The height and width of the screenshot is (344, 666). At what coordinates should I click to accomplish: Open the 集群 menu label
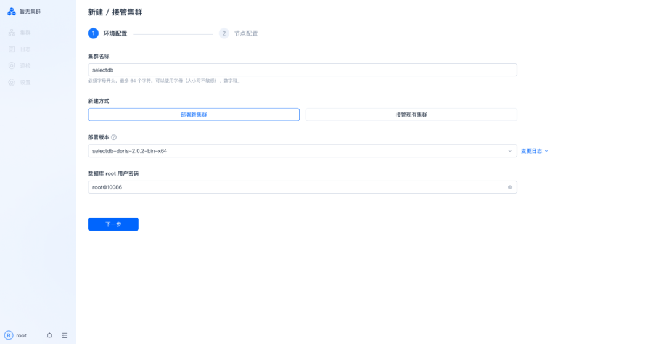pos(25,33)
